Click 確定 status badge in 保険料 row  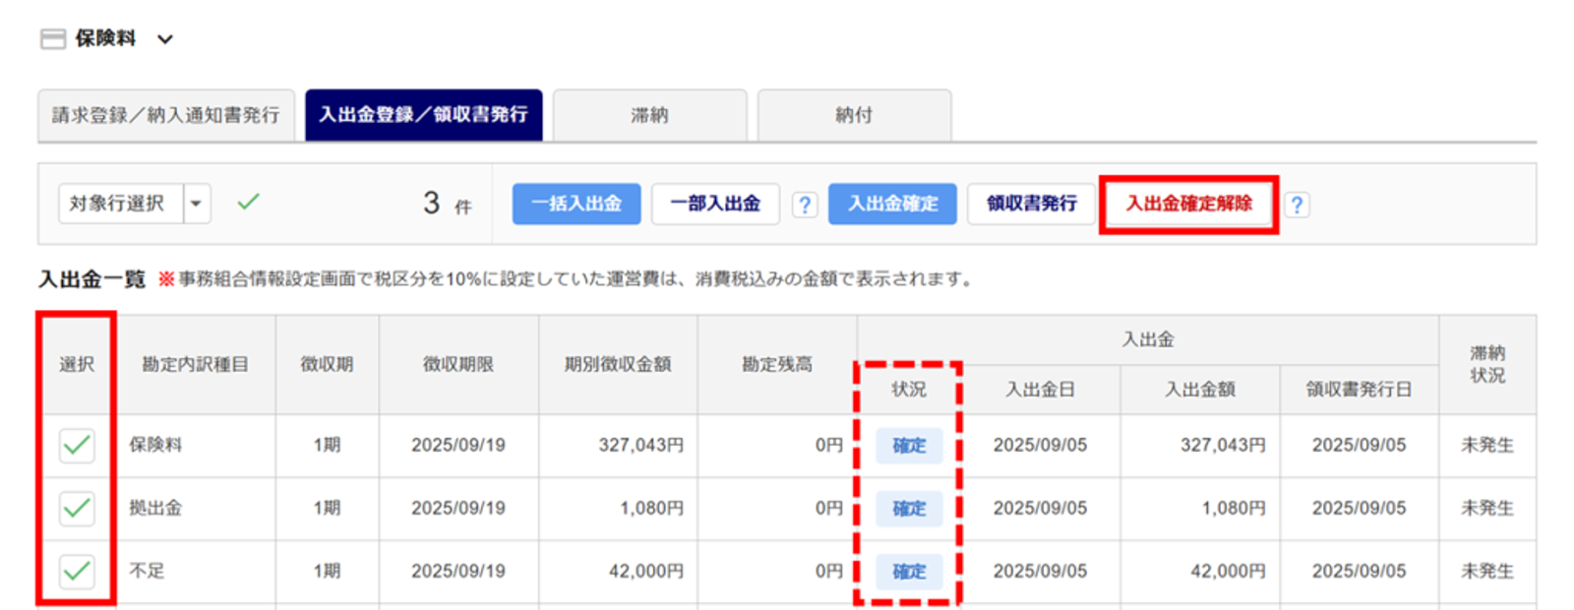(908, 446)
